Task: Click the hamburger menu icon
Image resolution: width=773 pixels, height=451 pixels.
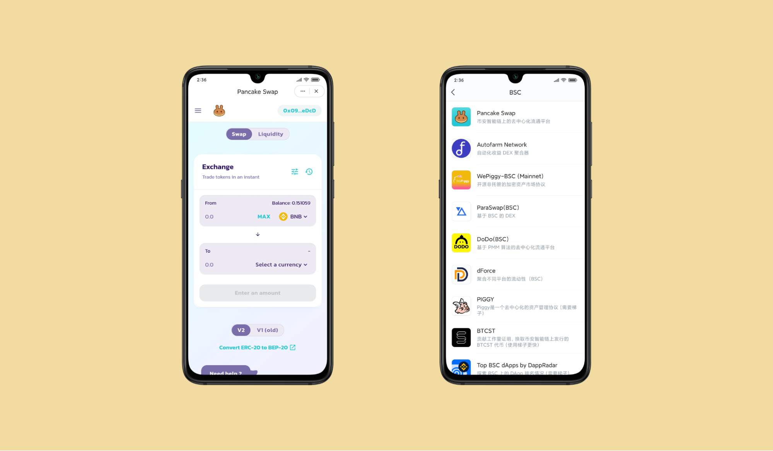Action: pos(198,110)
